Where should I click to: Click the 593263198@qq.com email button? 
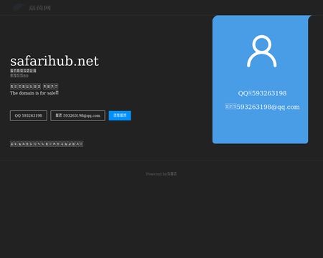tap(78, 115)
